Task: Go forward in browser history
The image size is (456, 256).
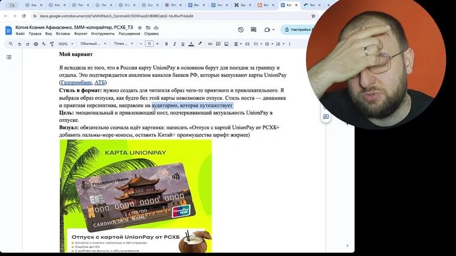Action: coord(15,16)
